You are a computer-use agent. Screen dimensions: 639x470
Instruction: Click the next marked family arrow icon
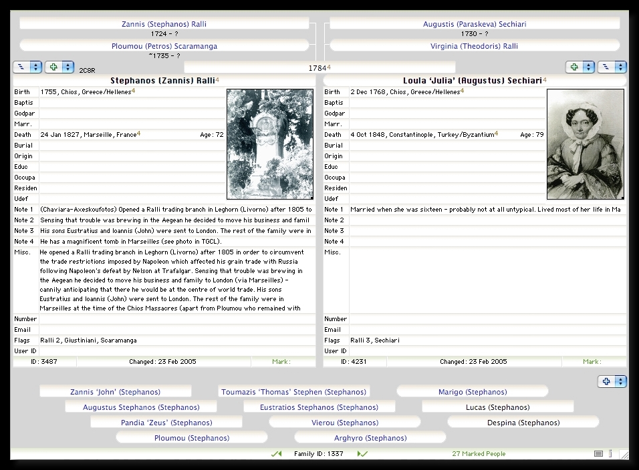(363, 454)
